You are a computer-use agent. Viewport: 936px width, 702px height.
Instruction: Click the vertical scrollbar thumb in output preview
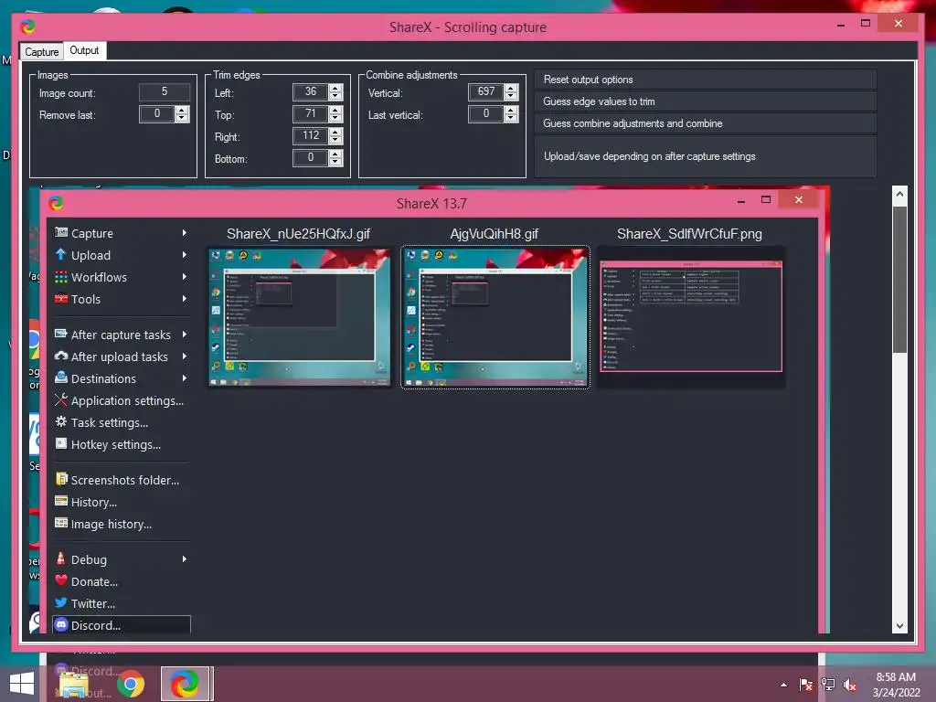[x=899, y=280]
